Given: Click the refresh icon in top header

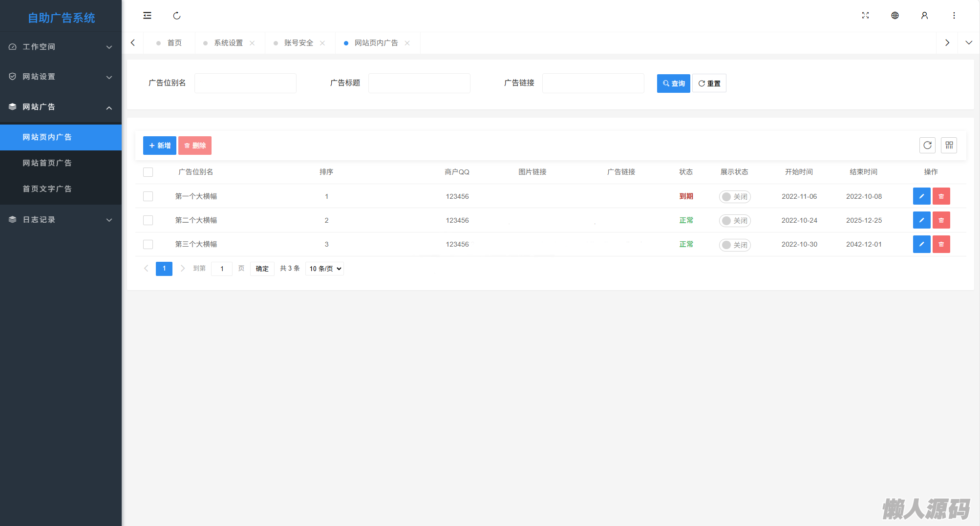Looking at the screenshot, I should [177, 16].
